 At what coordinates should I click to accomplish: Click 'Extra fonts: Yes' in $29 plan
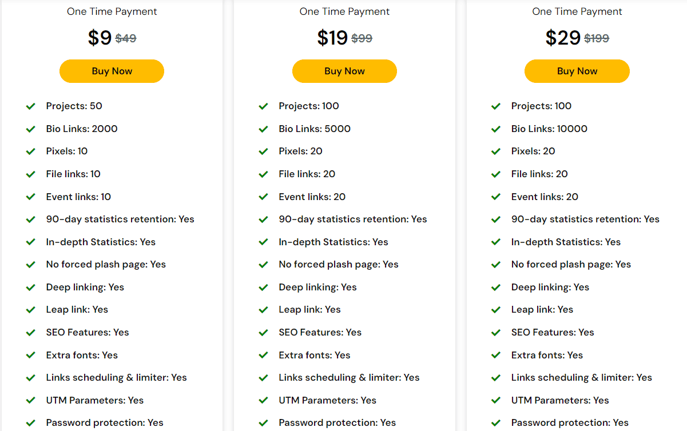547,355
